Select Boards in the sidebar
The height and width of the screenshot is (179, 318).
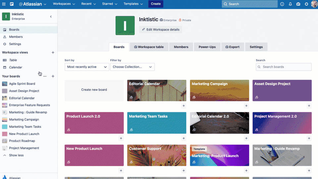pyautogui.click(x=28, y=30)
